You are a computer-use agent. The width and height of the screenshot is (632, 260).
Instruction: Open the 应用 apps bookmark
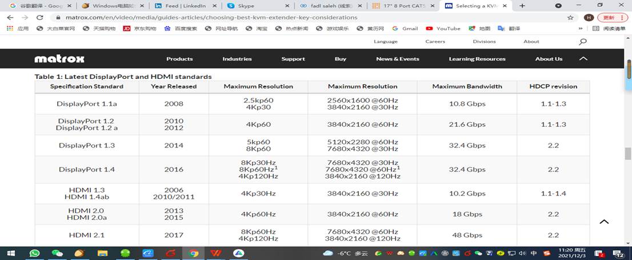coord(18,29)
